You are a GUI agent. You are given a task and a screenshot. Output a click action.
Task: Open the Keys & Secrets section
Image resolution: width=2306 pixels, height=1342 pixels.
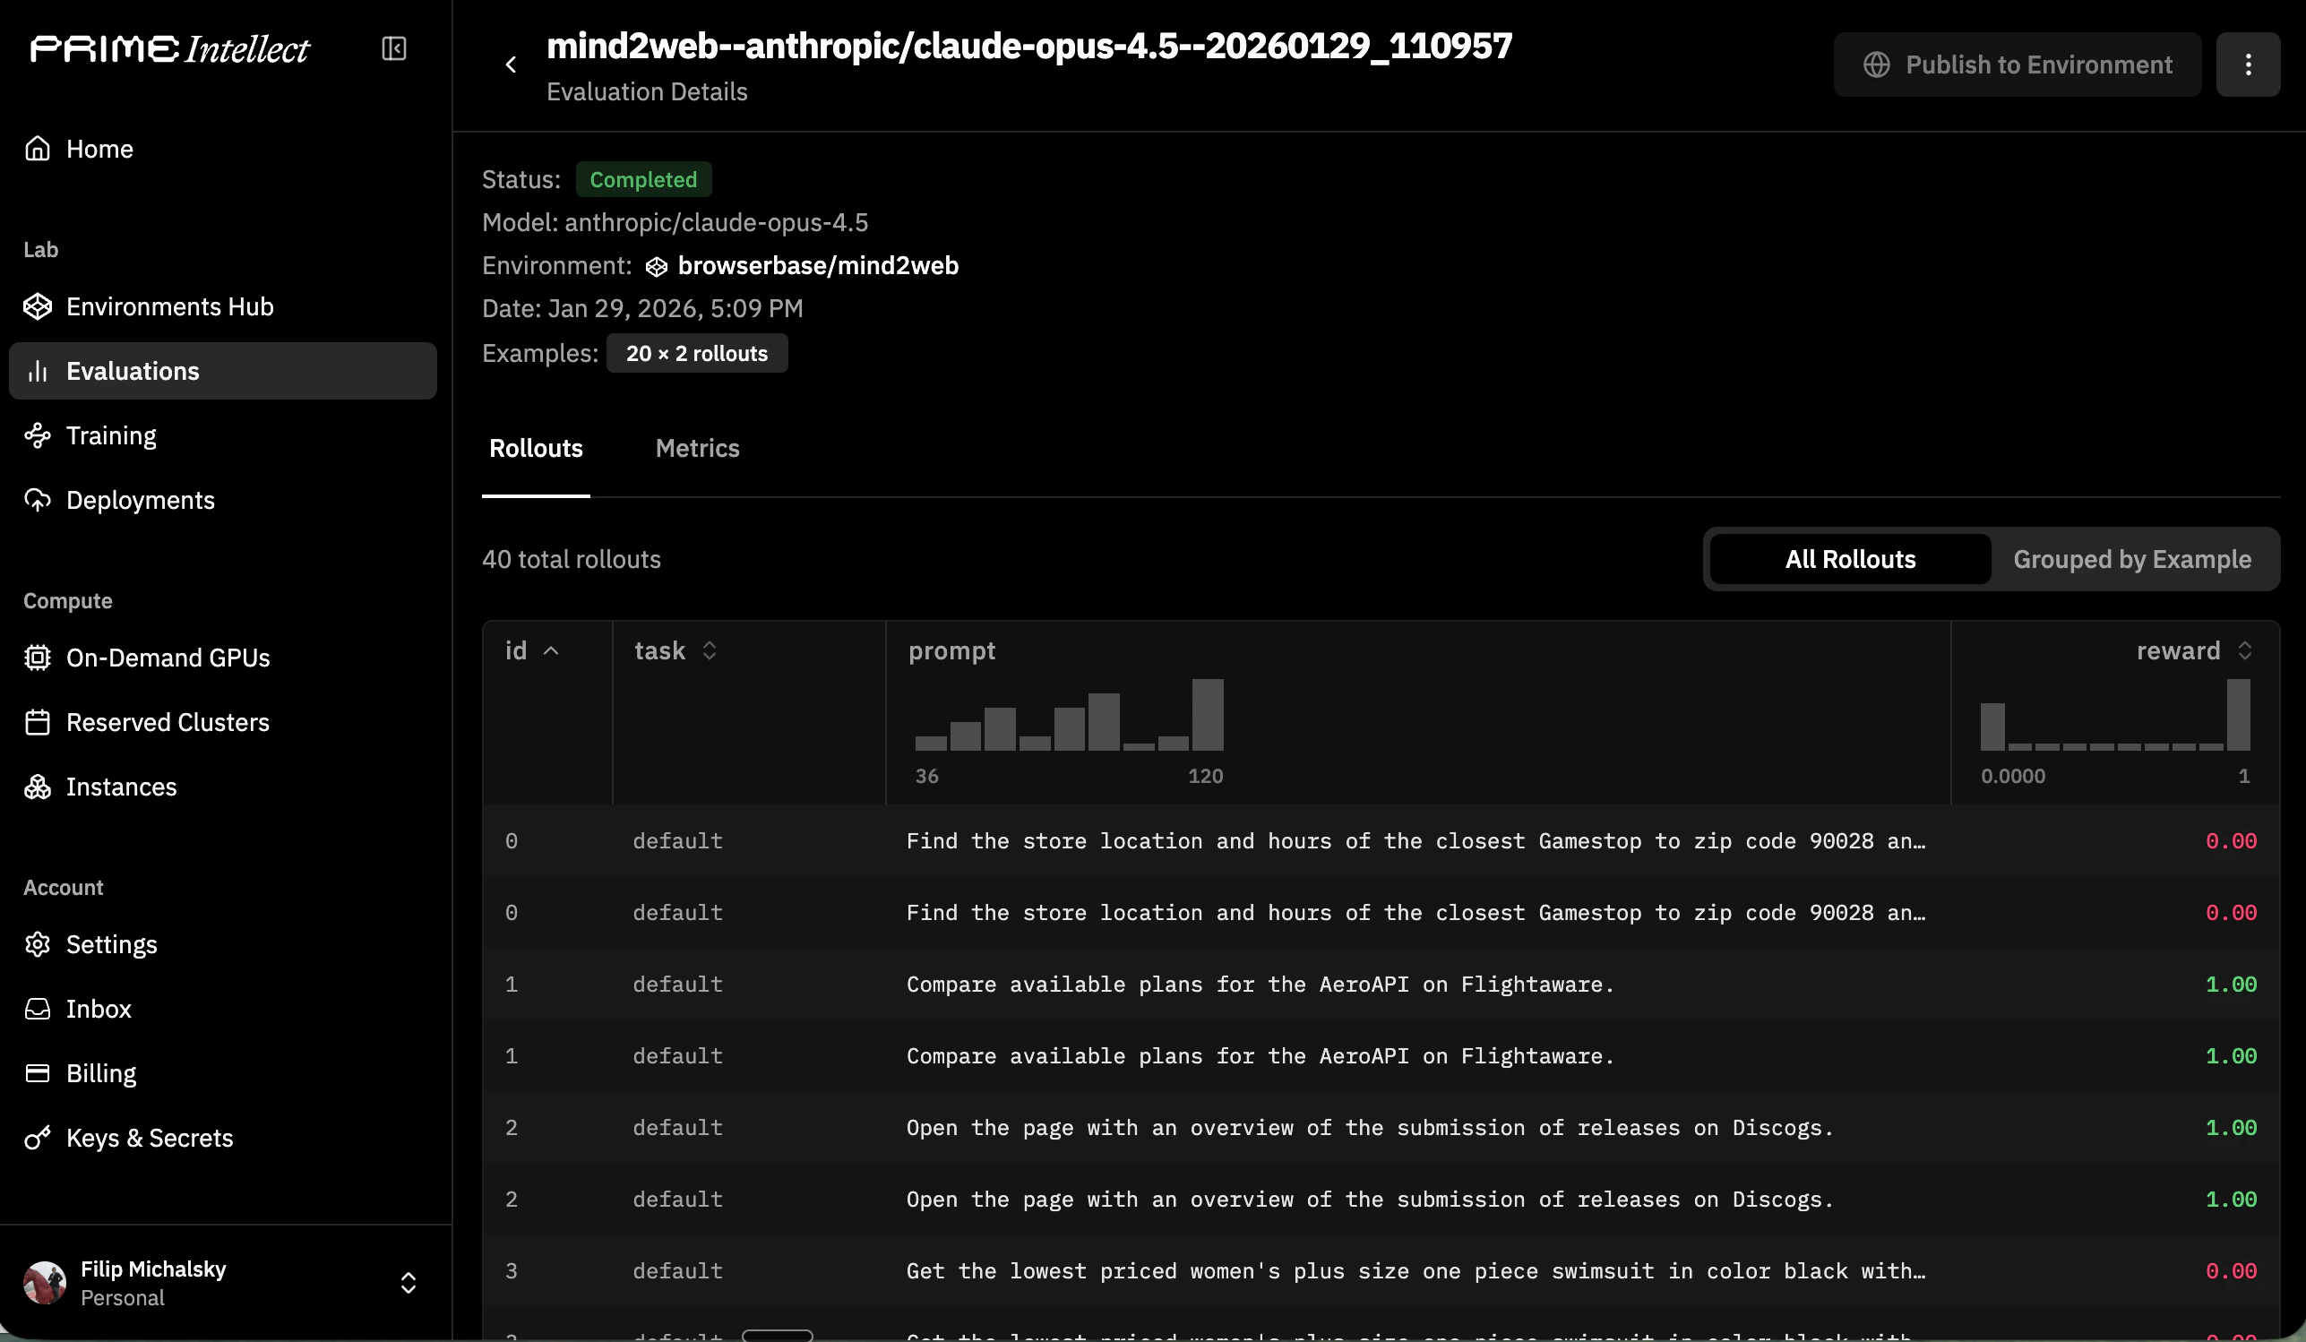[x=149, y=1138]
